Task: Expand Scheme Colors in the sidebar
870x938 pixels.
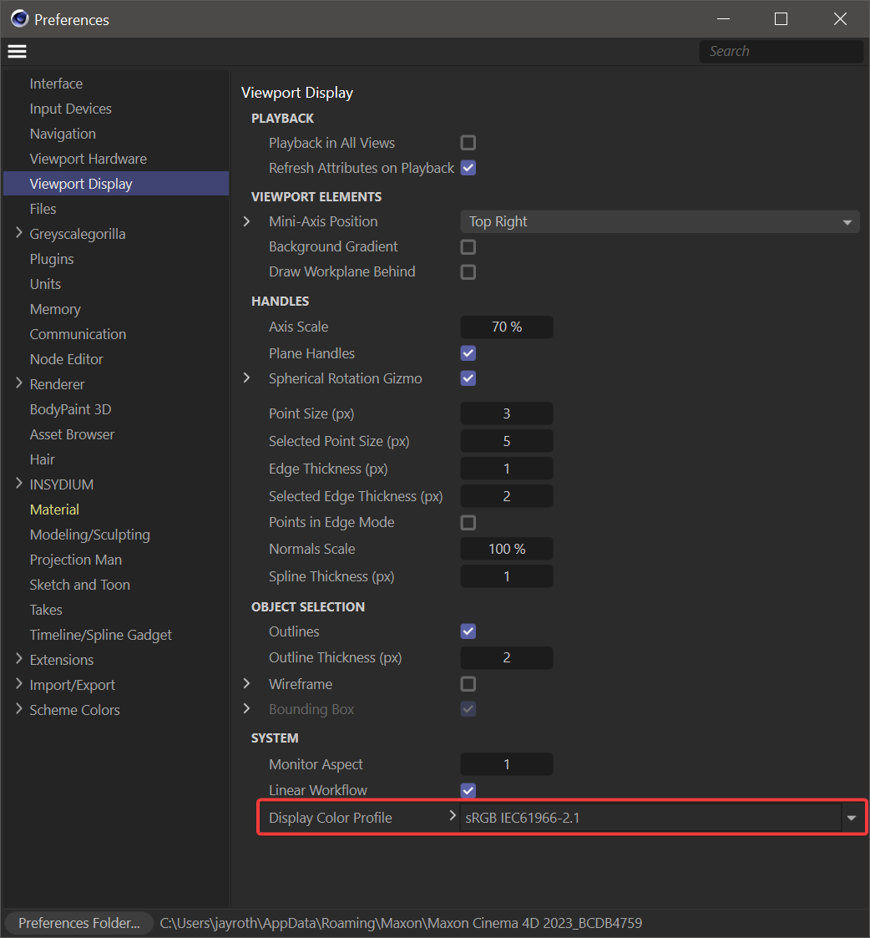Action: tap(18, 709)
